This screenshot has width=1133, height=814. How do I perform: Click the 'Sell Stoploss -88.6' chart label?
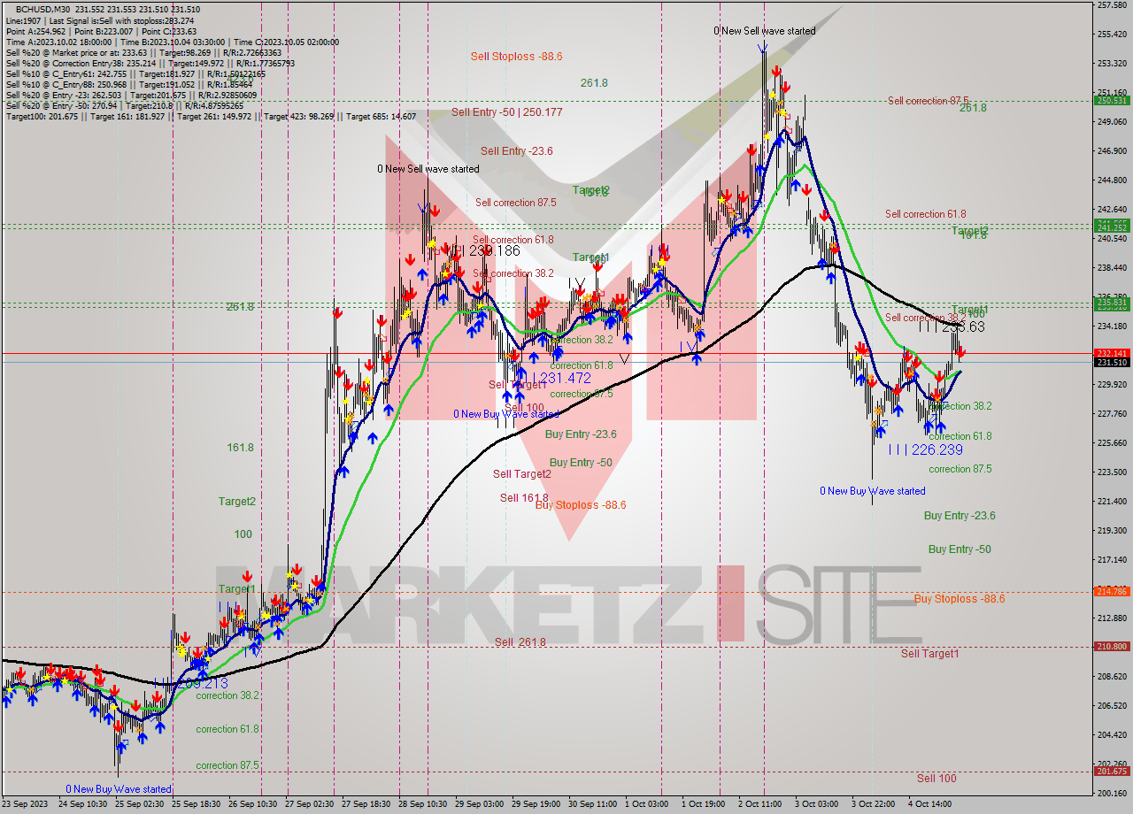click(516, 56)
